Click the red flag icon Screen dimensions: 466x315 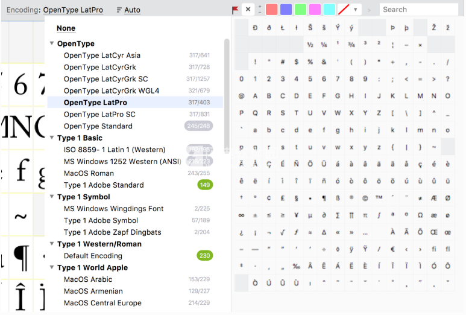[x=235, y=10]
